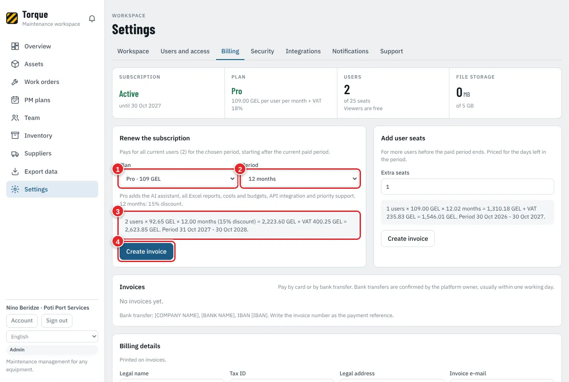Screen dimensions: 569x382
Task: Select Settings in the sidebar
Action: click(52, 189)
